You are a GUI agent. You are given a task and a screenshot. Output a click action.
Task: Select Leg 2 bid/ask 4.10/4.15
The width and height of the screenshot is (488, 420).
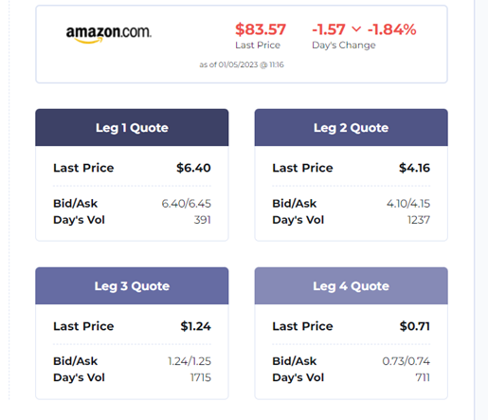pos(408,204)
